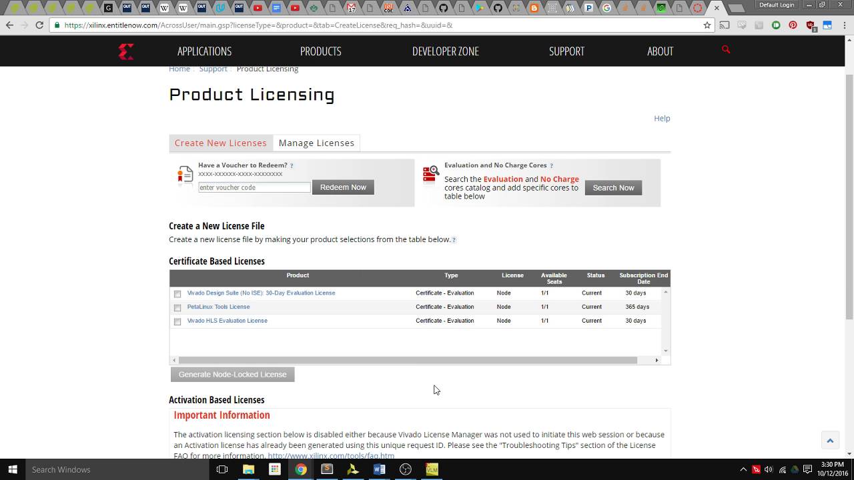Image resolution: width=854 pixels, height=480 pixels.
Task: Click the license table horizontal scrollbar thumb
Action: click(408, 360)
